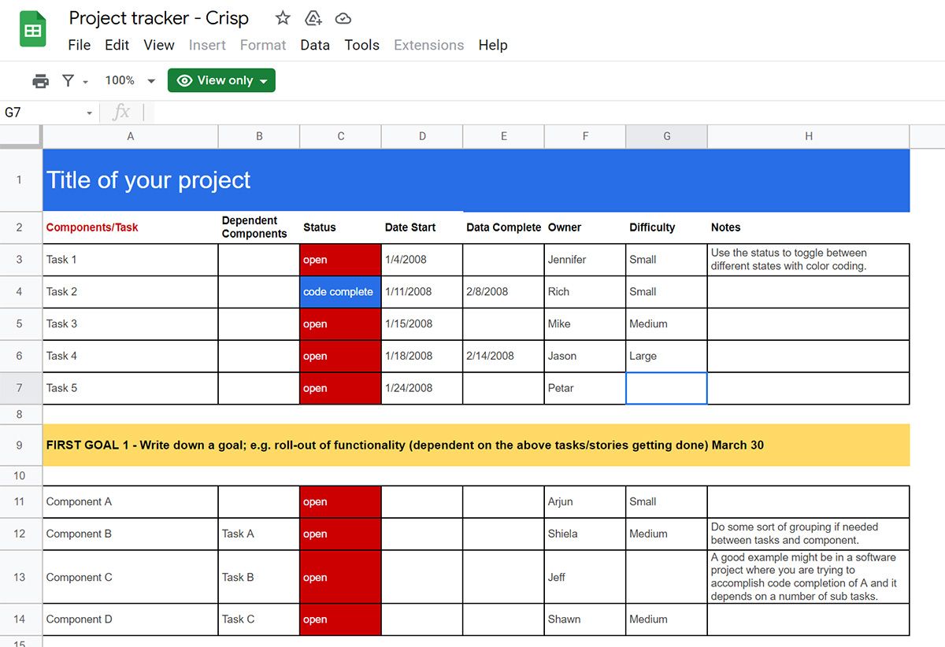The width and height of the screenshot is (945, 647).
Task: Click the fx formula bar icon
Action: point(122,112)
